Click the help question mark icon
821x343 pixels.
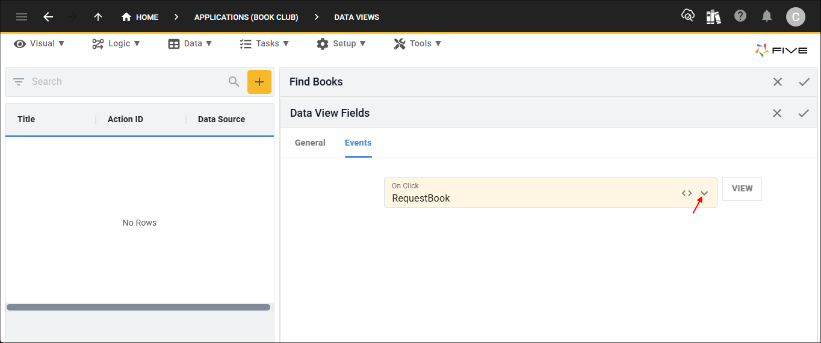tap(740, 16)
